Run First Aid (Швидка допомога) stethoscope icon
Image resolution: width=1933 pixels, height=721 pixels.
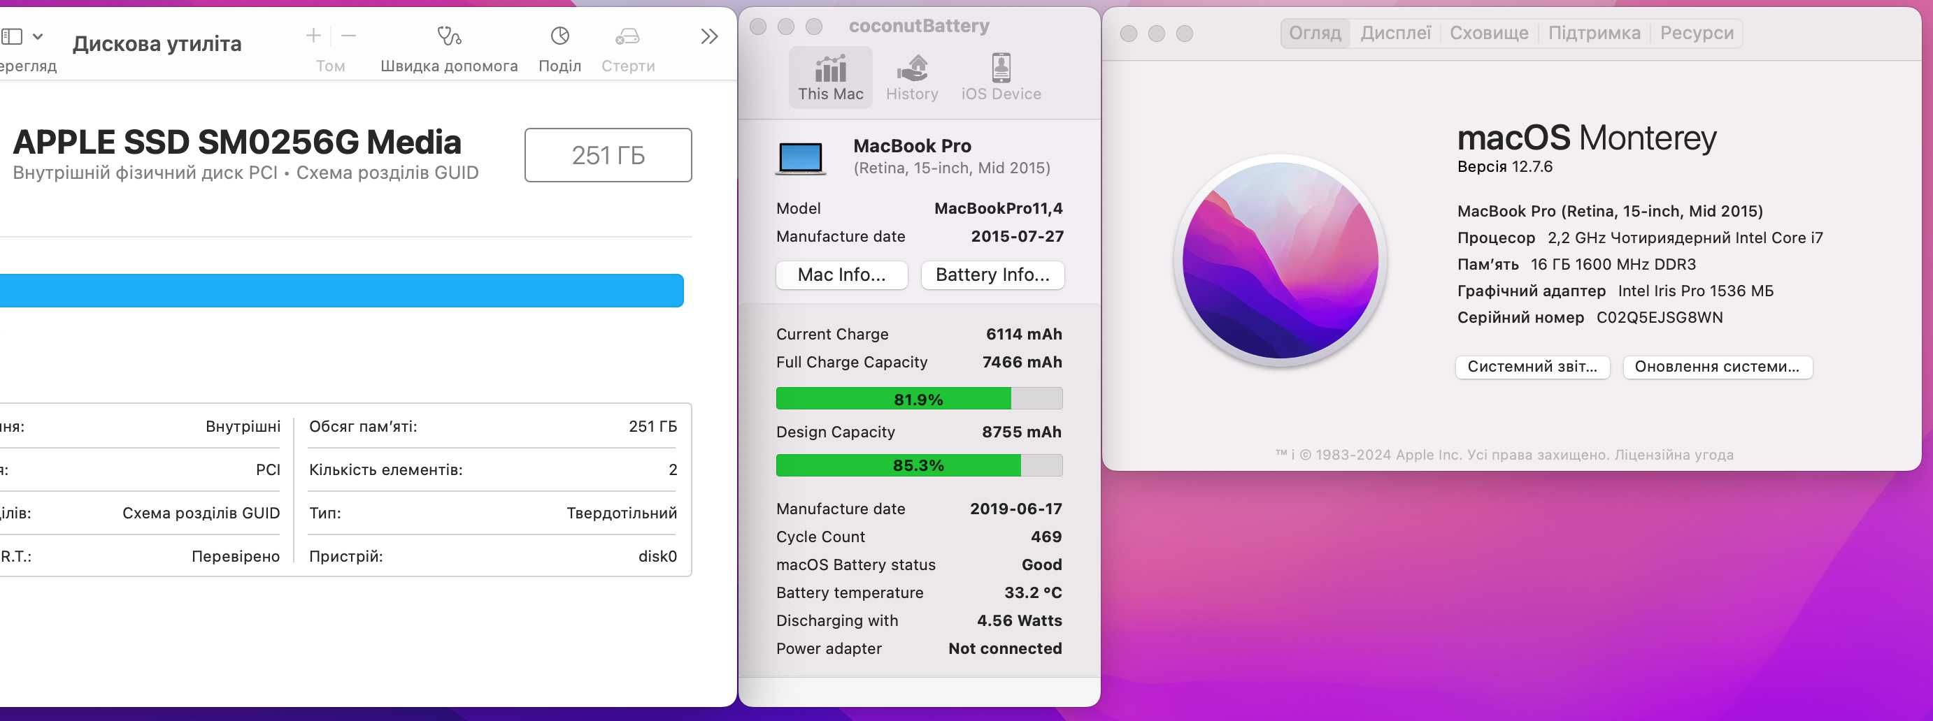pos(449,35)
